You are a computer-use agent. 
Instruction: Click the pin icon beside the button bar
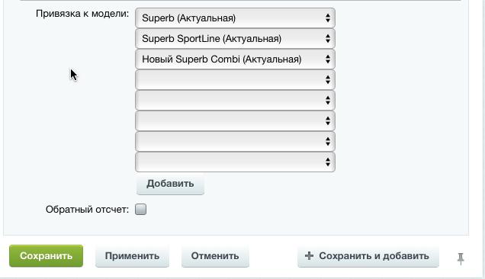(x=461, y=258)
